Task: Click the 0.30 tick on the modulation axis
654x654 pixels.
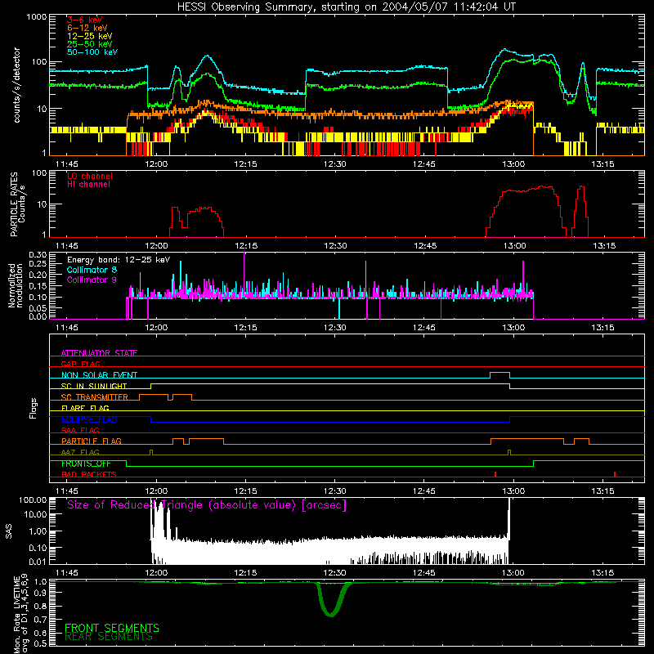Action: [x=38, y=255]
